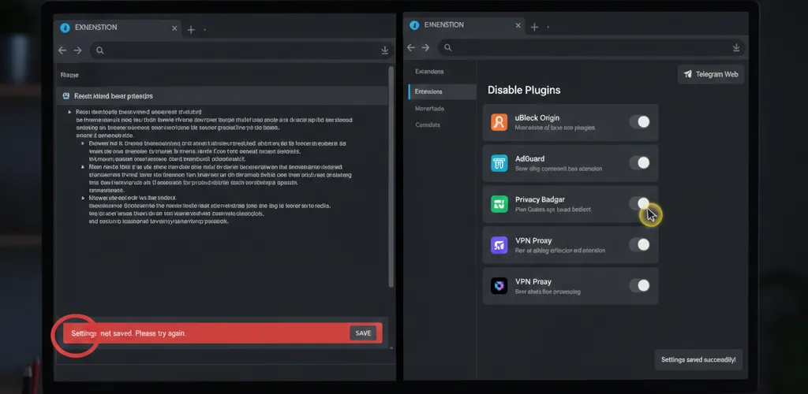Click the orange uBleck Origin extension icon
The image size is (808, 394).
[499, 122]
